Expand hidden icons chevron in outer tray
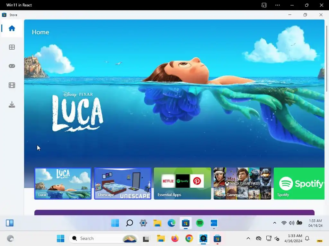Image resolution: width=329 pixels, height=246 pixels. (x=248, y=238)
